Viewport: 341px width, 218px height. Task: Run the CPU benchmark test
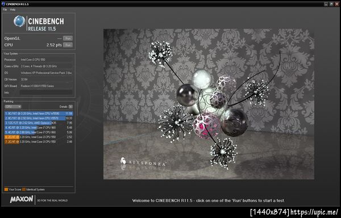(x=68, y=45)
